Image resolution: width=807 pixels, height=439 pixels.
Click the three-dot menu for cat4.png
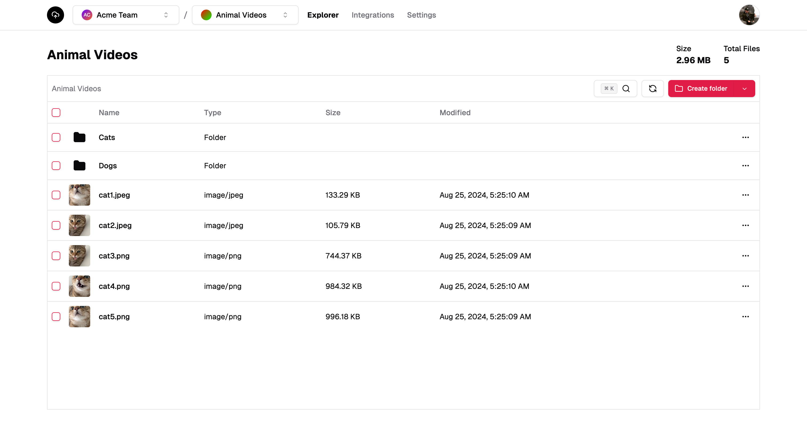[x=746, y=286]
